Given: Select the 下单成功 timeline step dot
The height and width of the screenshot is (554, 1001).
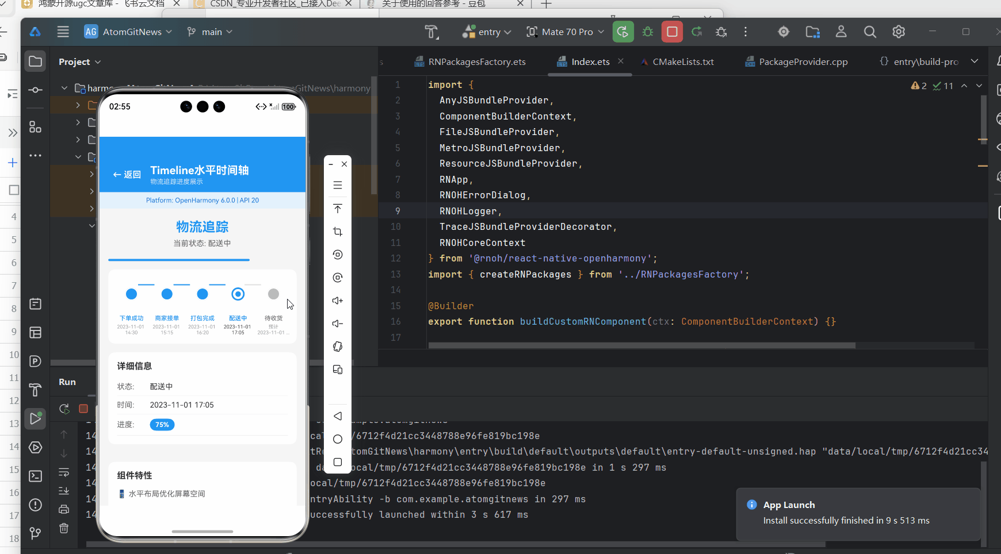Looking at the screenshot, I should coord(131,294).
